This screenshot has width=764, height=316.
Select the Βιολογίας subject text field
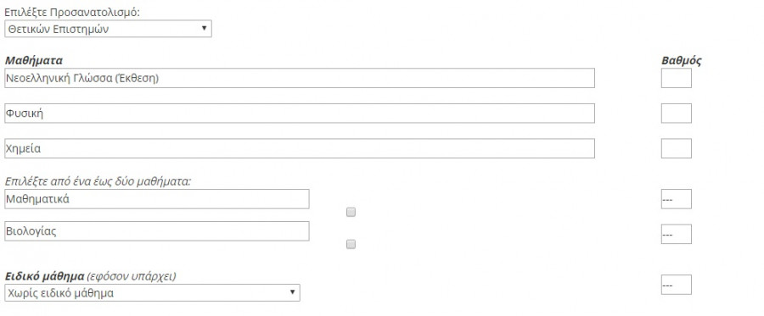point(157,231)
